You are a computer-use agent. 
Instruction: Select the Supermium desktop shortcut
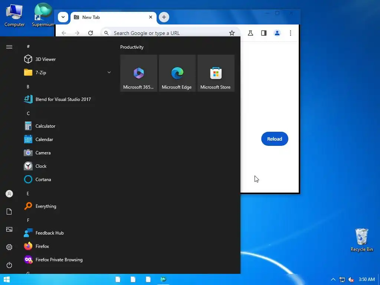(x=43, y=15)
